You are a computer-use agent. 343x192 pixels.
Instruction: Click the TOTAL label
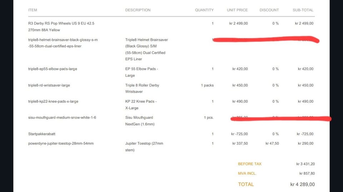point(246,184)
